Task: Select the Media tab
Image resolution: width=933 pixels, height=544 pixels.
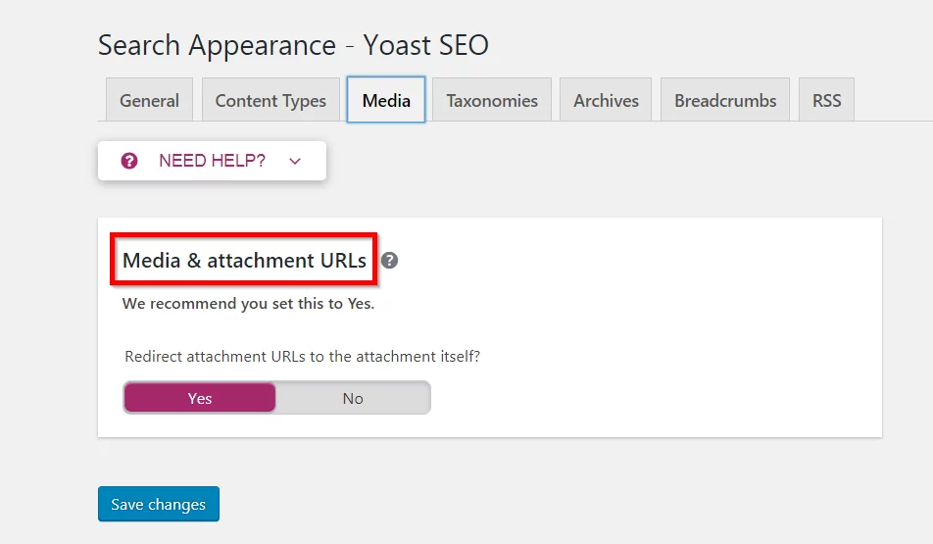Action: (386, 100)
